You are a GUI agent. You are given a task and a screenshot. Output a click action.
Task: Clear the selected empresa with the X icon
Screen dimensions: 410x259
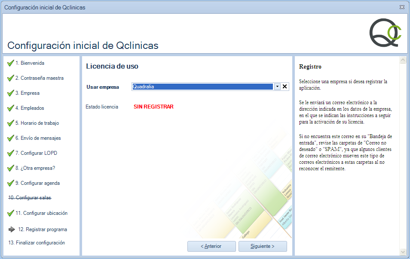[x=285, y=87]
